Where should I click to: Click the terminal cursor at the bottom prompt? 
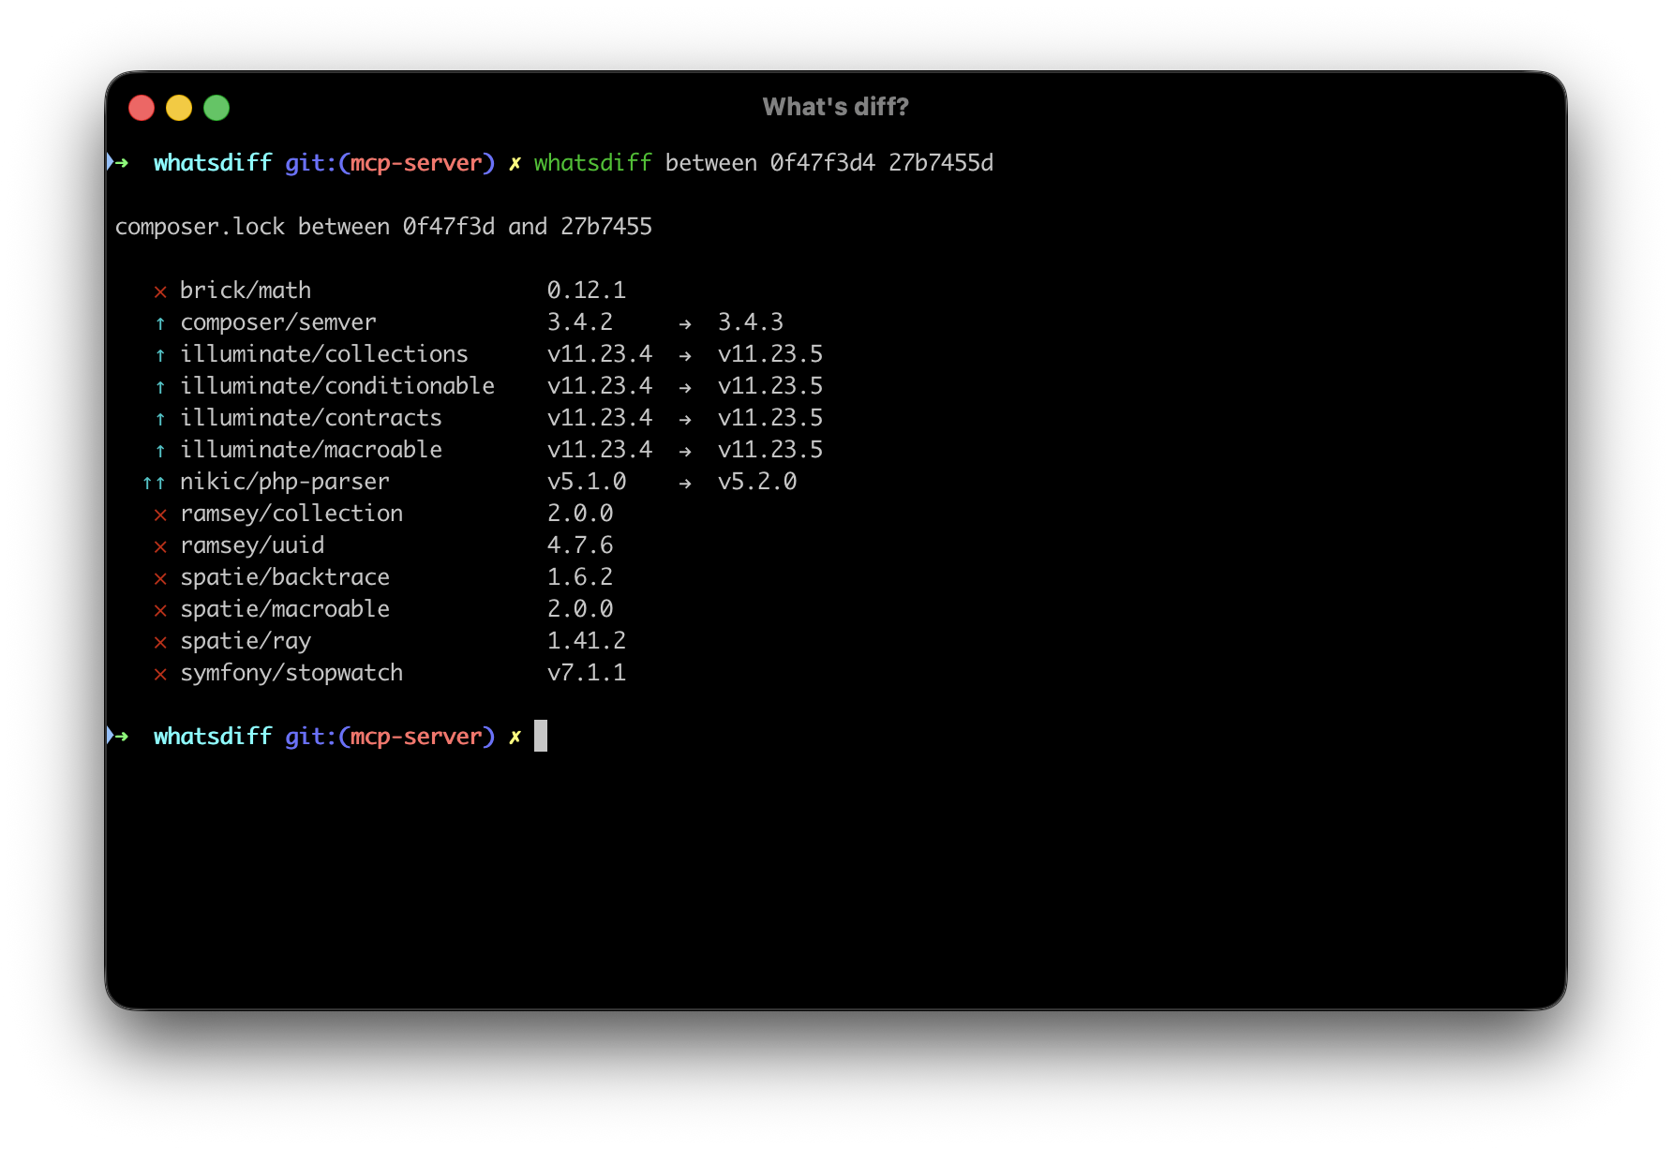click(x=541, y=736)
